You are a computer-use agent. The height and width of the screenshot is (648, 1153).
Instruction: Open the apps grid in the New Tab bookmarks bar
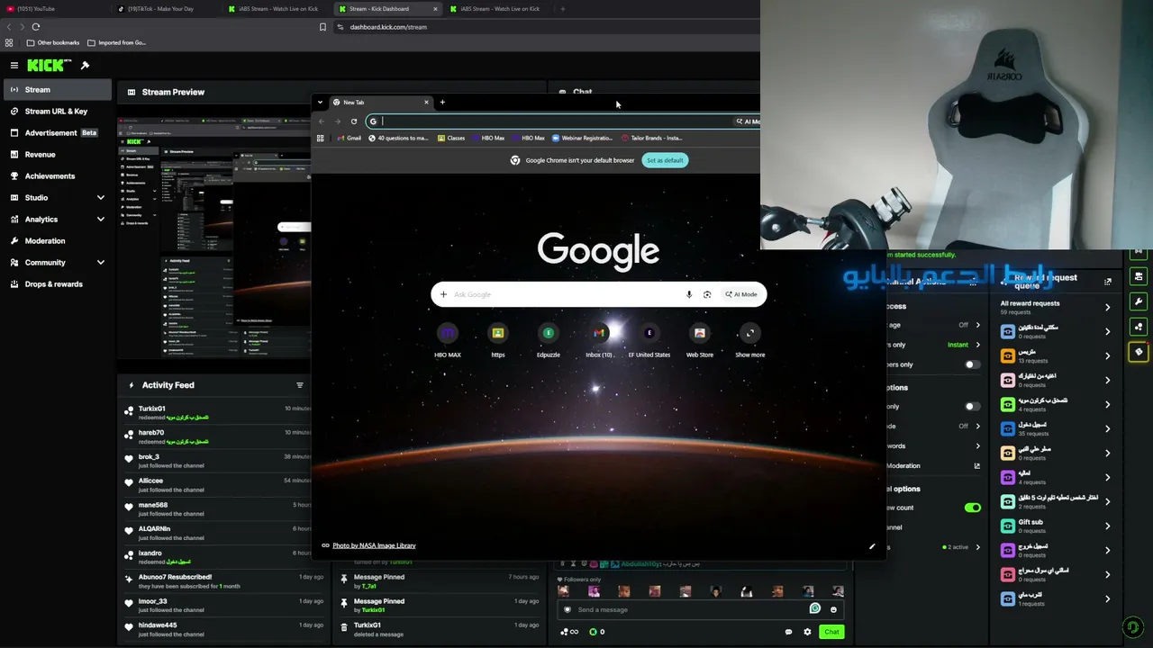[x=320, y=138]
